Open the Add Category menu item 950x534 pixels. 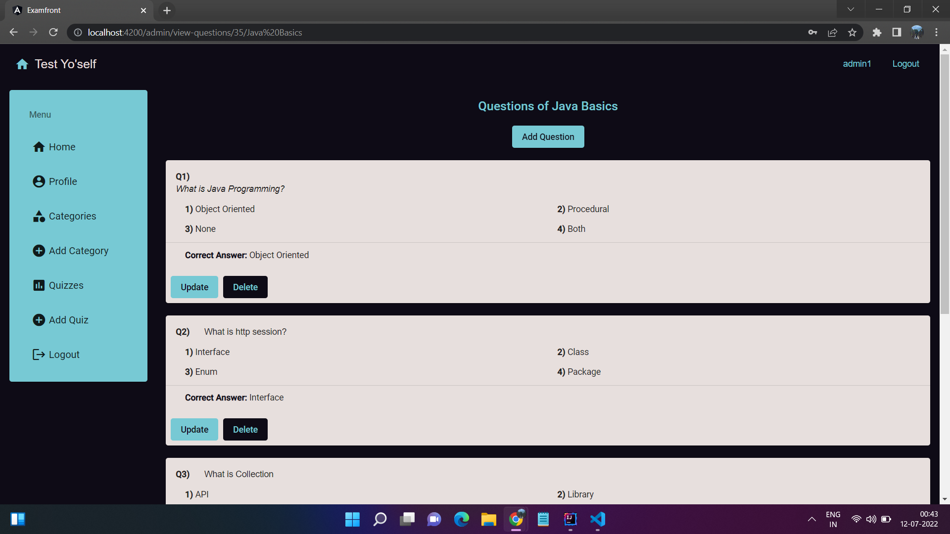(78, 251)
